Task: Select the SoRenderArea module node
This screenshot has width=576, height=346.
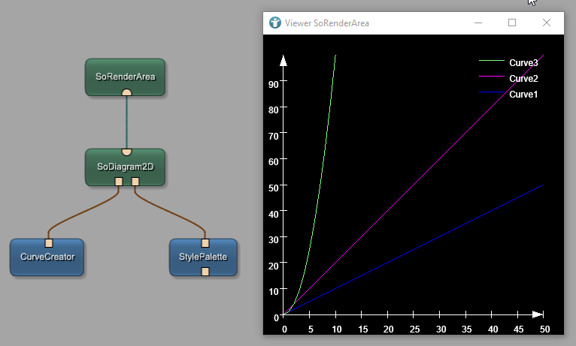Action: pos(125,77)
